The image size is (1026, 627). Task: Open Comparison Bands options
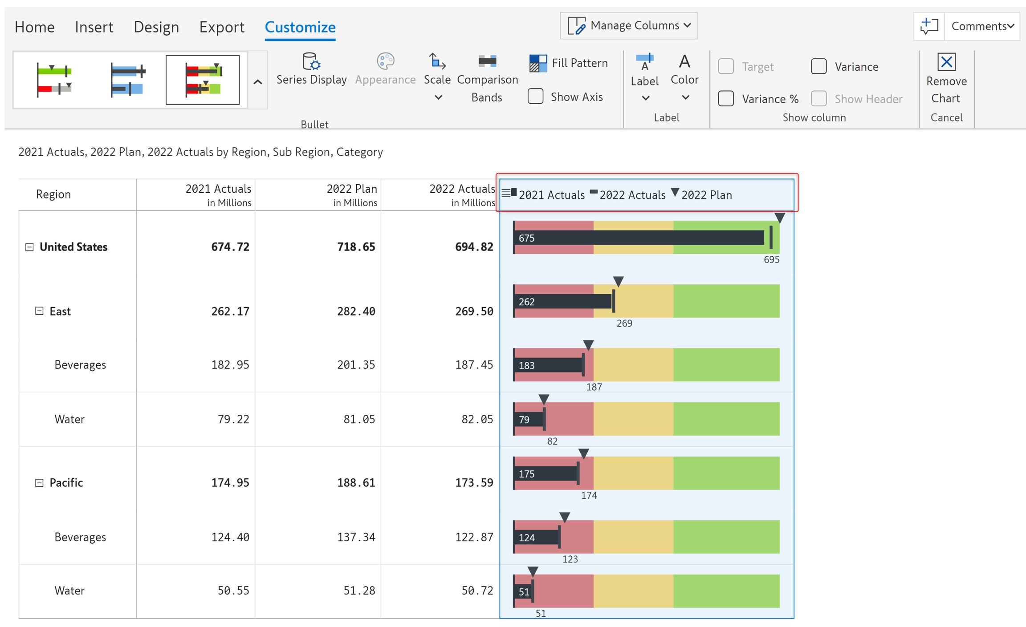coord(487,61)
